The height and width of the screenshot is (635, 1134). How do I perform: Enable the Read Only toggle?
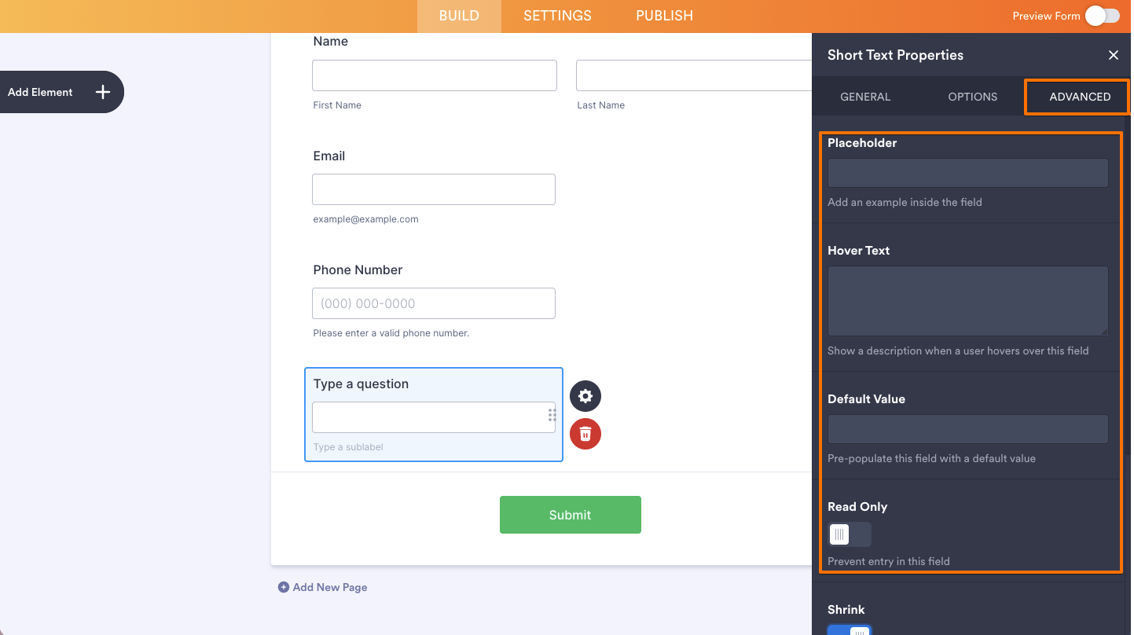850,534
